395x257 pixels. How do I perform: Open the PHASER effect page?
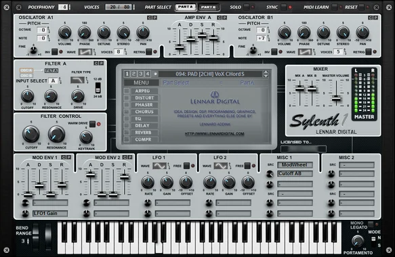(144, 105)
